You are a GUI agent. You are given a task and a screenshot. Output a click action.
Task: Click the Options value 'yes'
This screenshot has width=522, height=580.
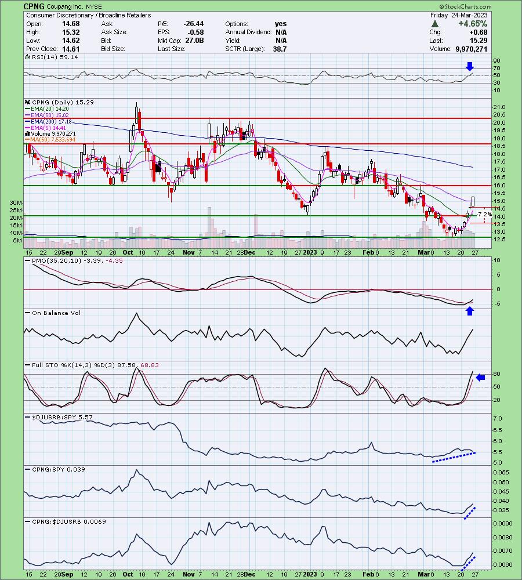[281, 24]
